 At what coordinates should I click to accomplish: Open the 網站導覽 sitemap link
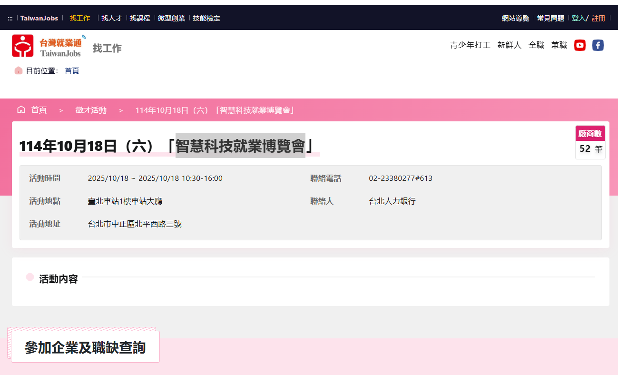pyautogui.click(x=515, y=18)
